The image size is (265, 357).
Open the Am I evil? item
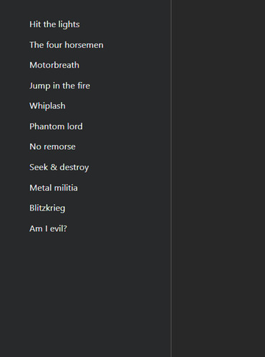(48, 228)
